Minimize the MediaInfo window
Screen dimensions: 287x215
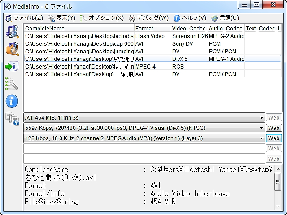click(244, 4)
